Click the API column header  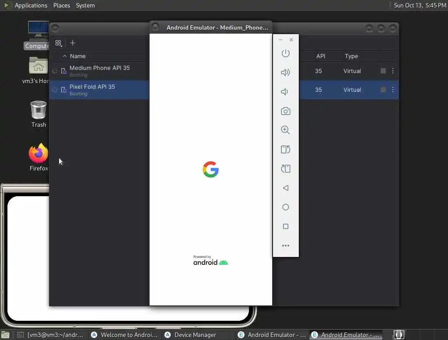[321, 56]
